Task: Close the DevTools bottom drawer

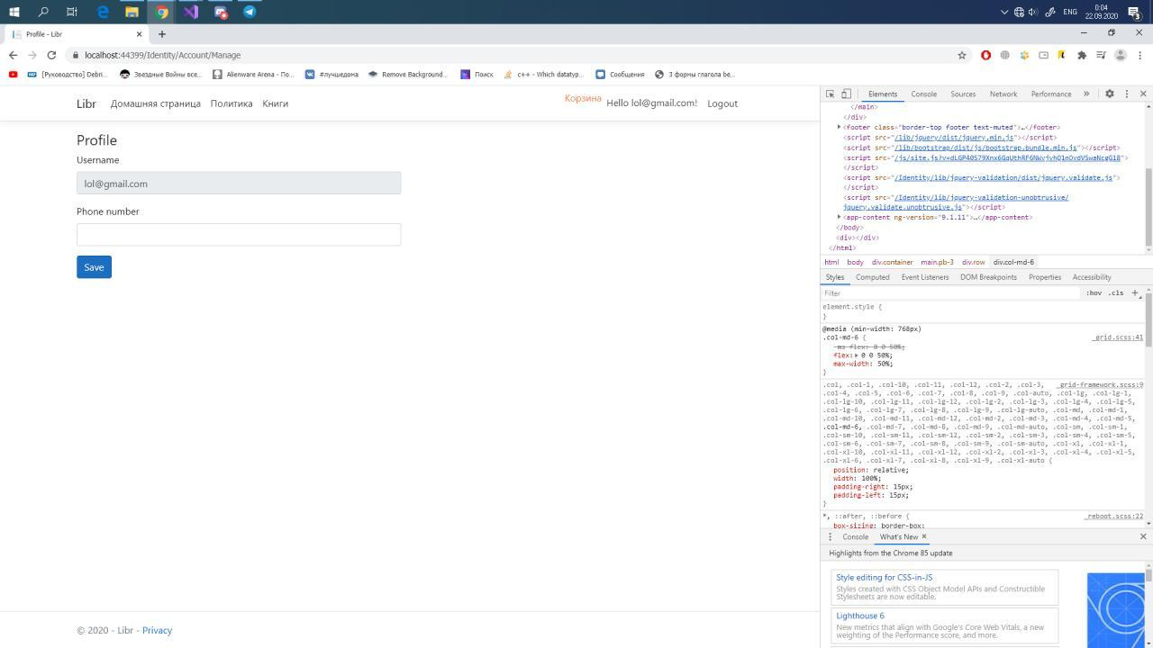Action: point(1143,536)
